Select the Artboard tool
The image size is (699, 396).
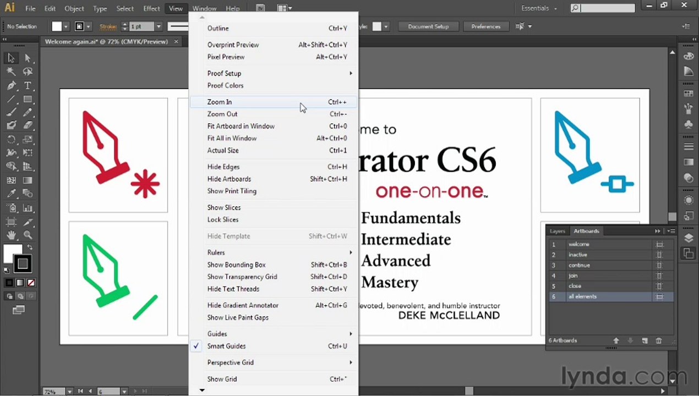(11, 222)
